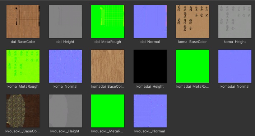The width and height of the screenshot is (255, 136).
Task: Select the koma_BaseColor kanji texture thumbnail
Action: pyautogui.click(x=193, y=21)
